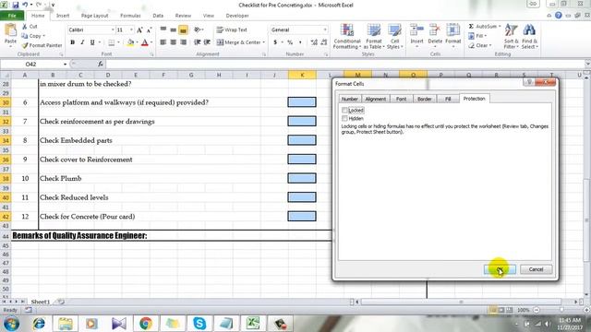Open Sort & Filter
This screenshot has height=332, width=591.
511,36
